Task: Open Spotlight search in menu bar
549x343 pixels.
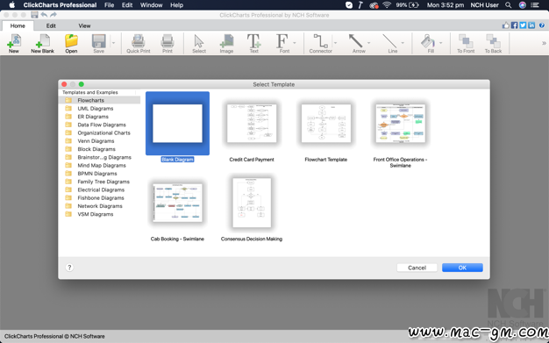Action: tap(509, 5)
